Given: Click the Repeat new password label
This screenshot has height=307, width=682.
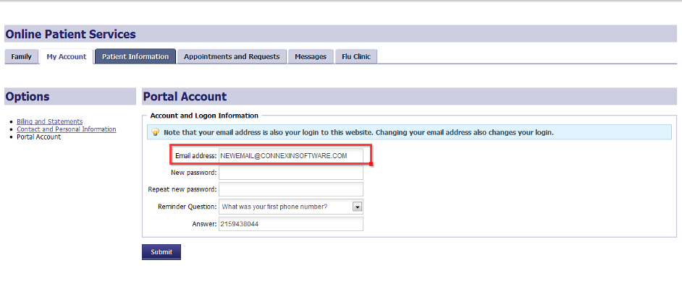Looking at the screenshot, I should point(182,189).
